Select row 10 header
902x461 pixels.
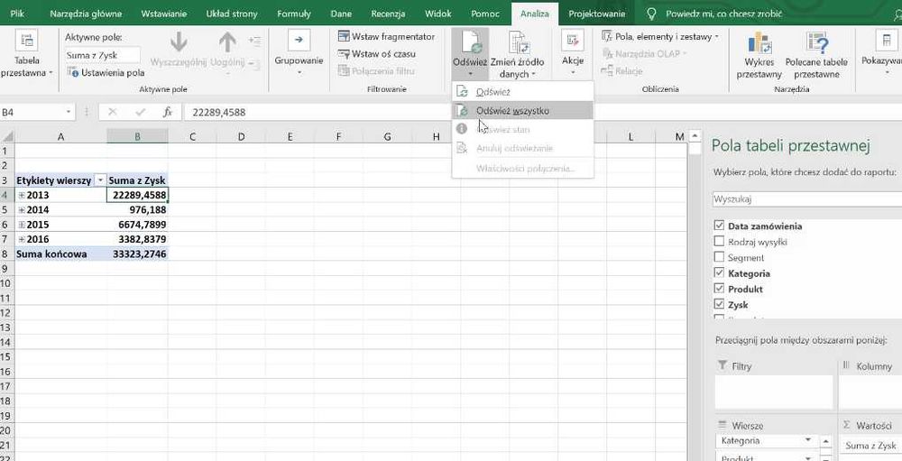pos(7,283)
